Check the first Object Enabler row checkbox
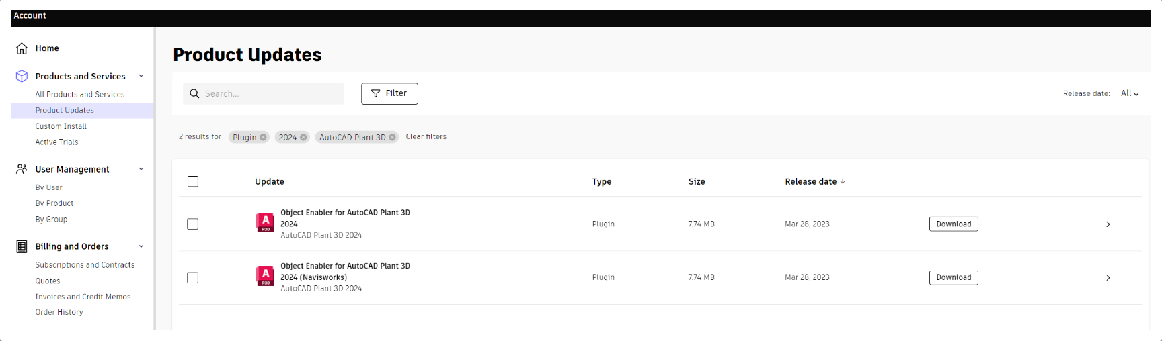Screen dimensions: 1162x341 193,224
